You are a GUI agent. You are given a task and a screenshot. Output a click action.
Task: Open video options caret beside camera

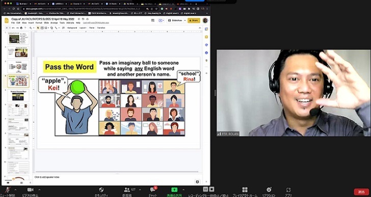pos(39,190)
